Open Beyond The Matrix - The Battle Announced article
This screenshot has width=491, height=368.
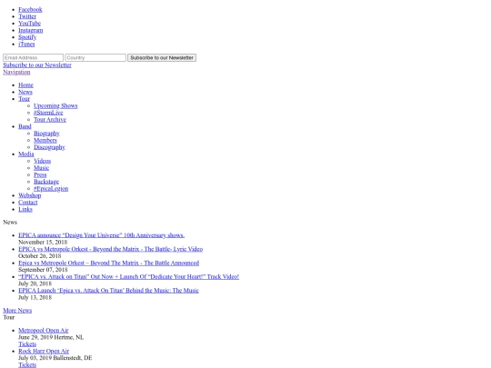coord(109,263)
